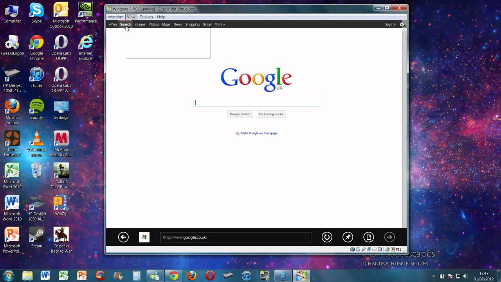Open the Recycle Bin on desktop
This screenshot has width=501, height=282.
(x=36, y=171)
